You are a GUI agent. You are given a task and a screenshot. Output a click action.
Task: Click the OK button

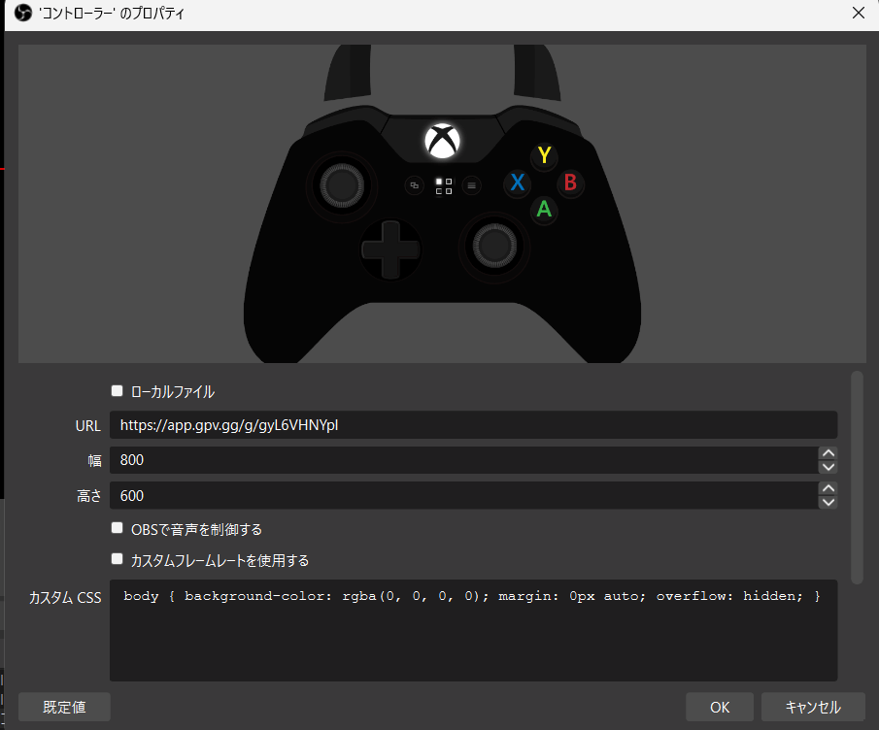click(719, 707)
